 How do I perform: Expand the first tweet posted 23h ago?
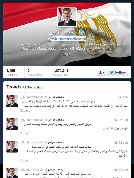click(25, 110)
